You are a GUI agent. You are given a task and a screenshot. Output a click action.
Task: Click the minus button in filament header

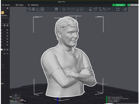[x=1, y=25]
